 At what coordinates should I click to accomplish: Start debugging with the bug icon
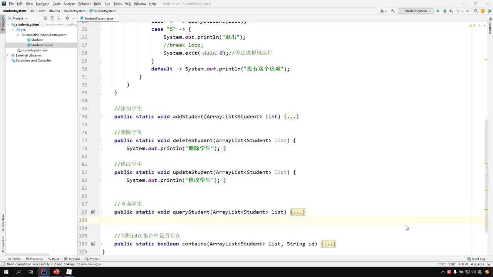tap(444, 11)
